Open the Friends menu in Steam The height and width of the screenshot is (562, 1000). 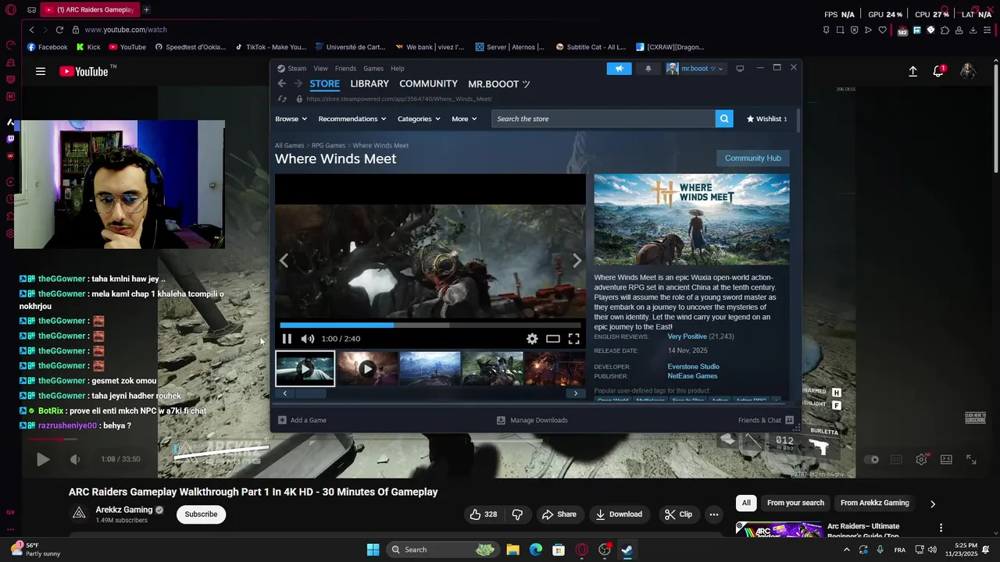tap(345, 68)
